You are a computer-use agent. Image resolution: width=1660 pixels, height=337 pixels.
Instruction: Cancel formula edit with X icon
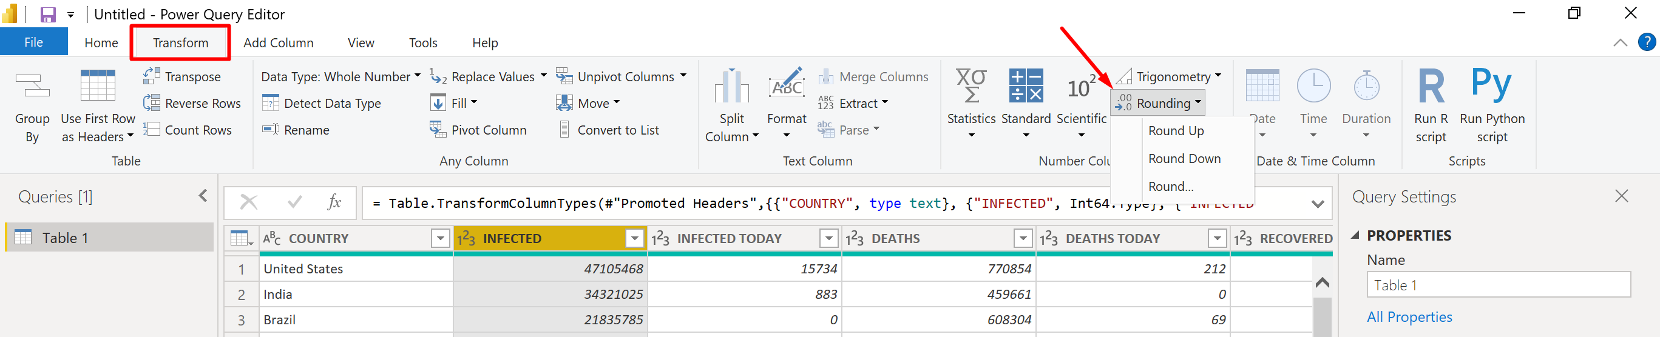click(x=249, y=202)
